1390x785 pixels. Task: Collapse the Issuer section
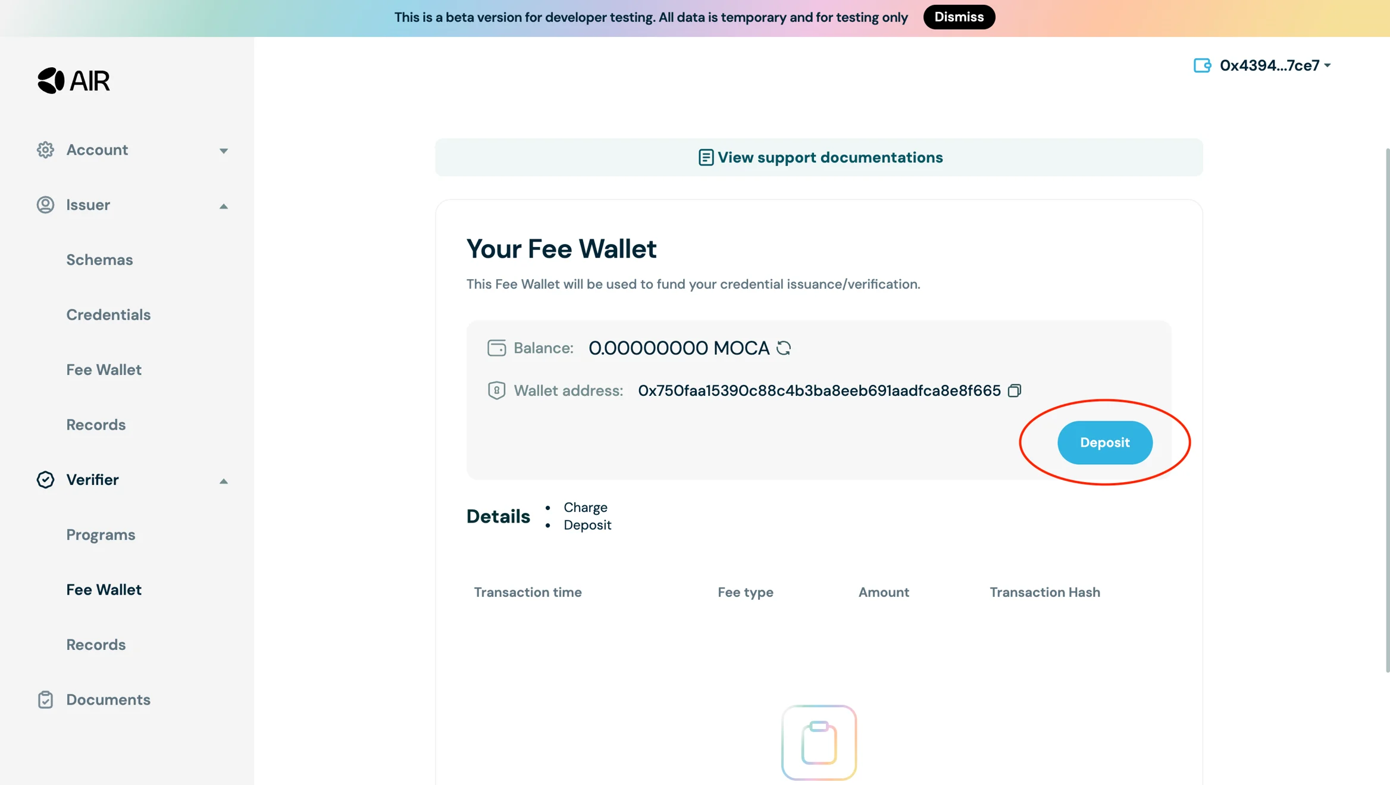click(x=224, y=206)
